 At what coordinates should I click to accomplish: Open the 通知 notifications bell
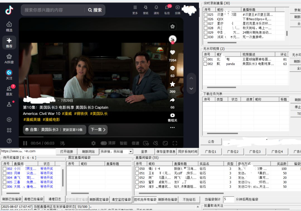[x=156, y=9]
